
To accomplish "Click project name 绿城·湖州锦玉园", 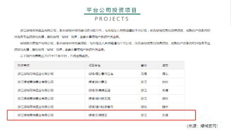I will (x=100, y=98).
